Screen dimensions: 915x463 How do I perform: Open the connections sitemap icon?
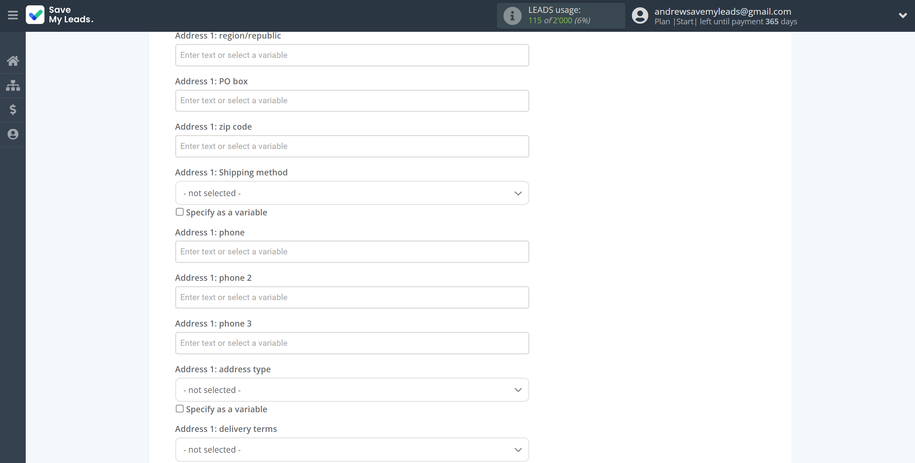click(13, 85)
